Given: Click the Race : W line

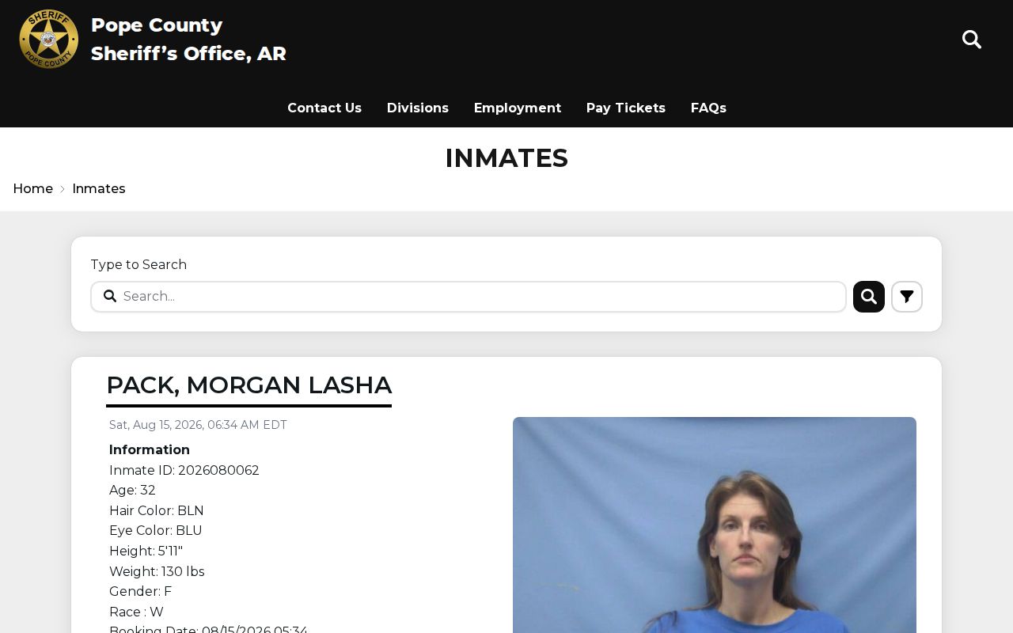Looking at the screenshot, I should click(136, 612).
